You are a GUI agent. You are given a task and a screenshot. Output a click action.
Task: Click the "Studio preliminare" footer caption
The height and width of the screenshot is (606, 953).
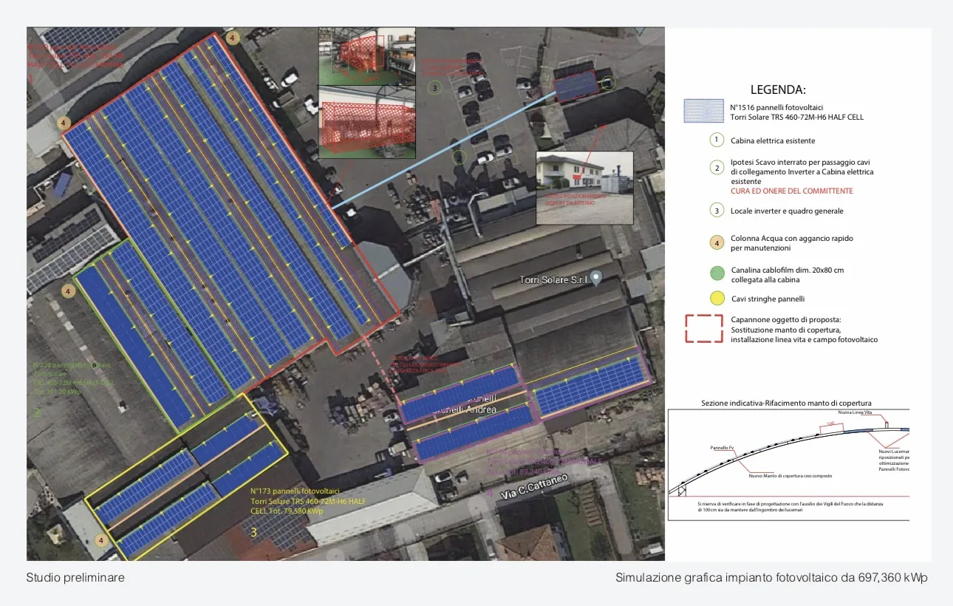pyautogui.click(x=75, y=577)
